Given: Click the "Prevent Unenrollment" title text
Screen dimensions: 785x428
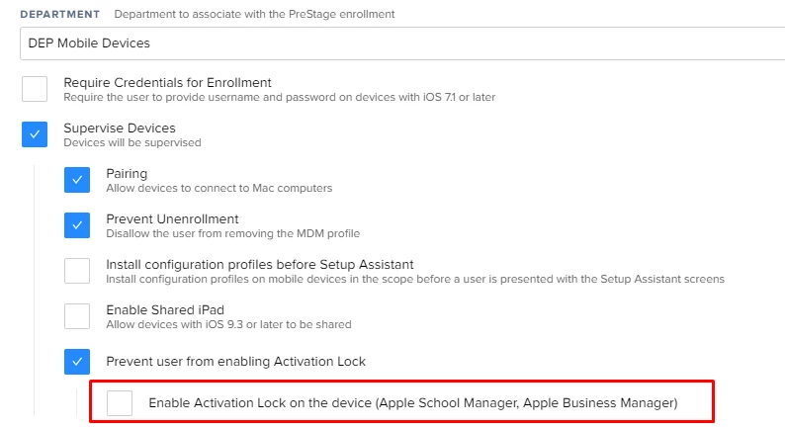Looking at the screenshot, I should pos(172,219).
